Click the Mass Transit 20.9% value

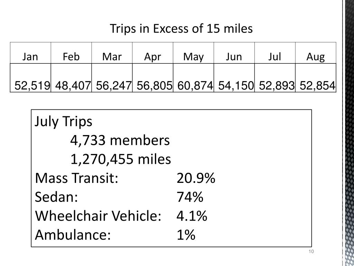pos(196,178)
